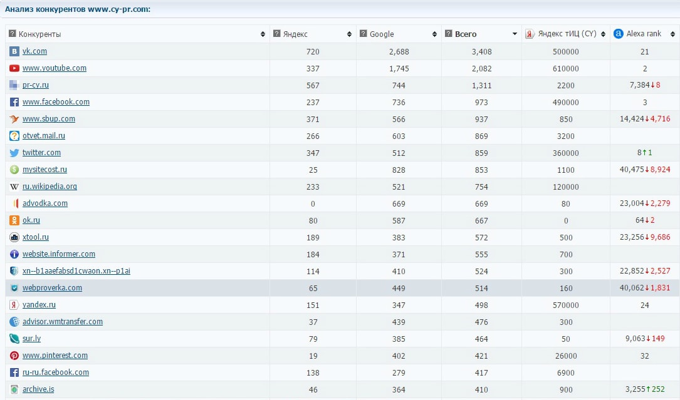Open the www.sbup.com link
Viewport: 680px width, 400px height.
pos(49,119)
